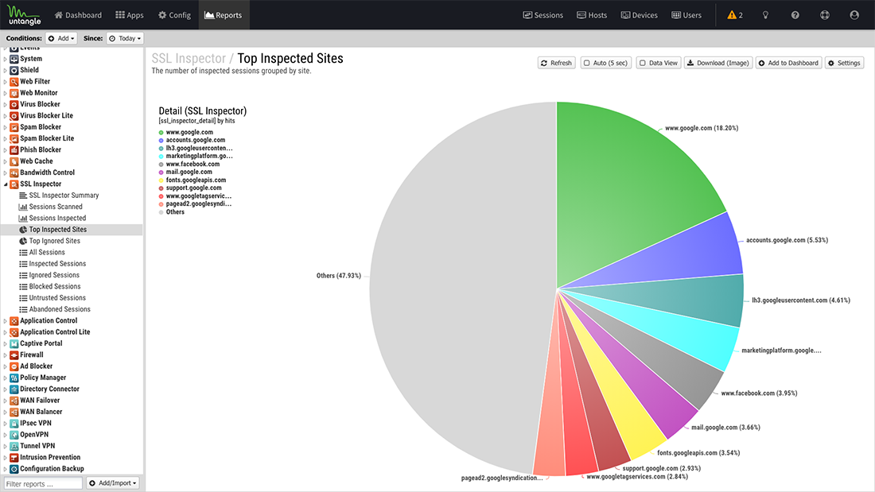Viewport: 875px width, 492px height.
Task: Click the Configuration Backup app icon
Action: click(14, 469)
